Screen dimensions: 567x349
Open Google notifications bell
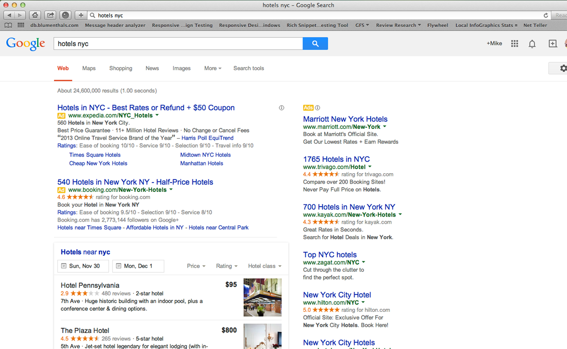[x=532, y=44]
